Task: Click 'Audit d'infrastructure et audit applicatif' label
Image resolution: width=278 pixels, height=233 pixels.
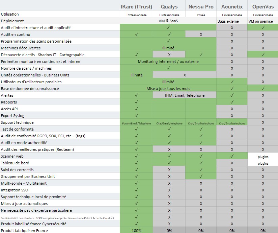Action: click(x=36, y=28)
